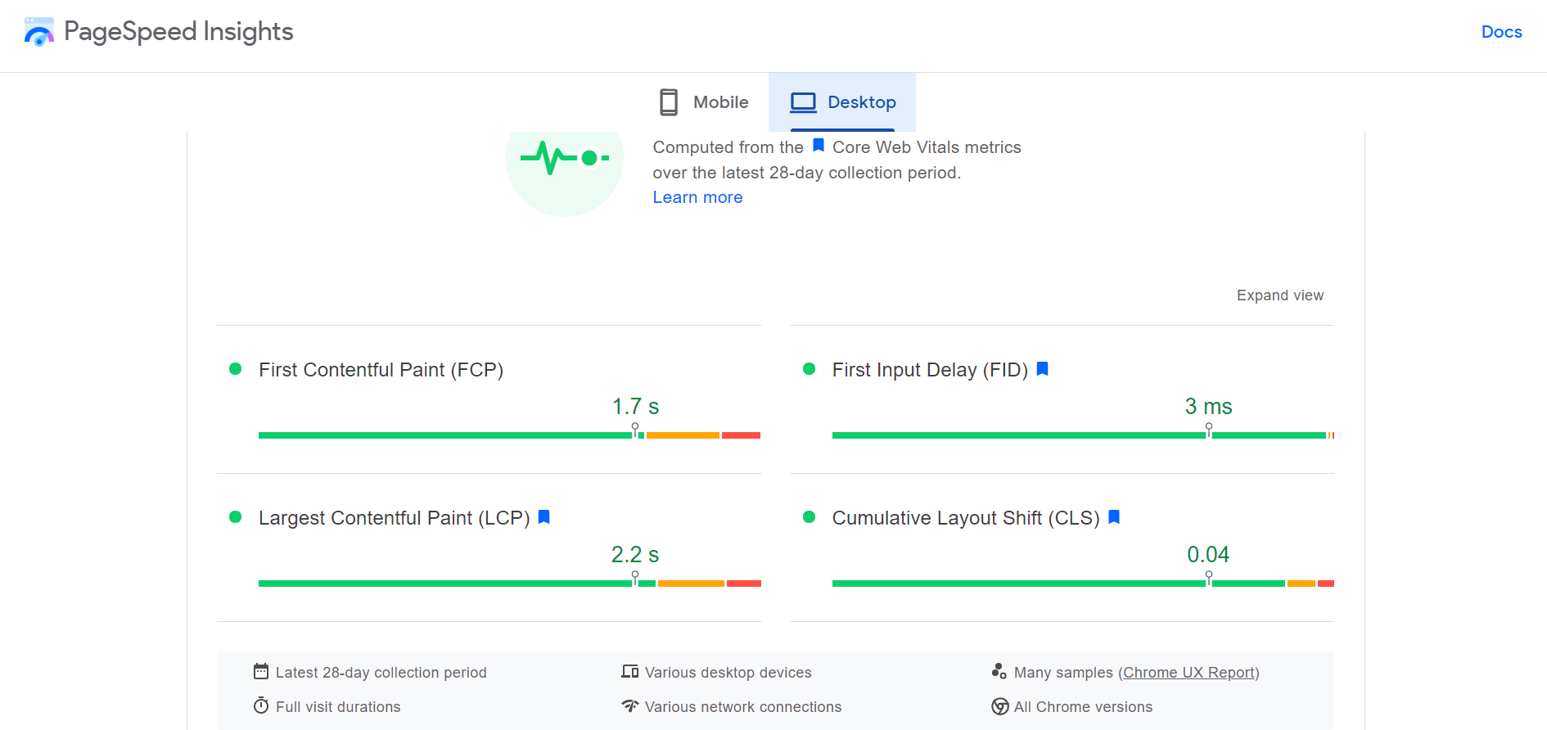Screen dimensions: 1547x730
Task: Click the green status dot beside CLS
Action: [810, 517]
